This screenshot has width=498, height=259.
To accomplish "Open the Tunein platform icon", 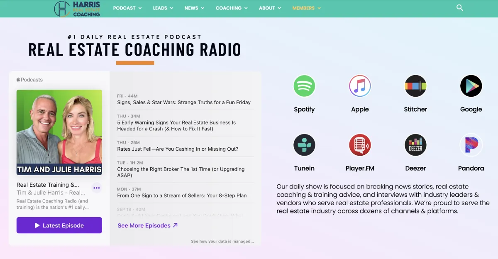I will click(304, 145).
